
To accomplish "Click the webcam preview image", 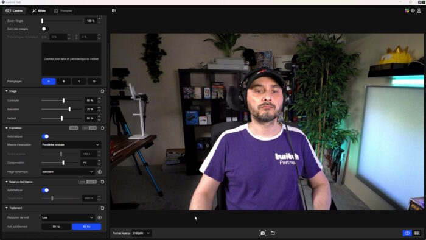I will click(267, 121).
